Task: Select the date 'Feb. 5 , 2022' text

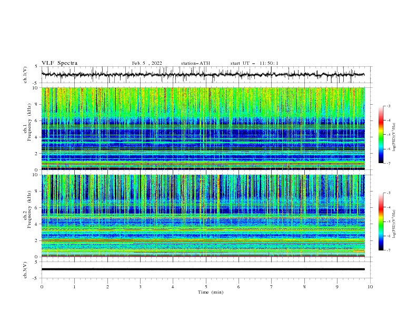Action: point(147,63)
